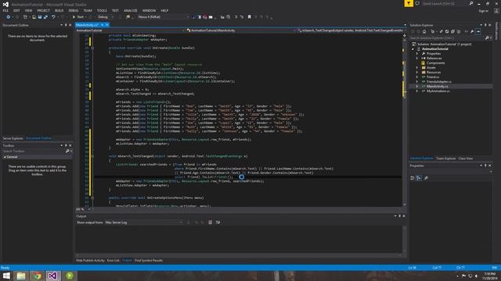Open the Debug configuration dropdown
This screenshot has height=281, width=501.
pos(105,17)
